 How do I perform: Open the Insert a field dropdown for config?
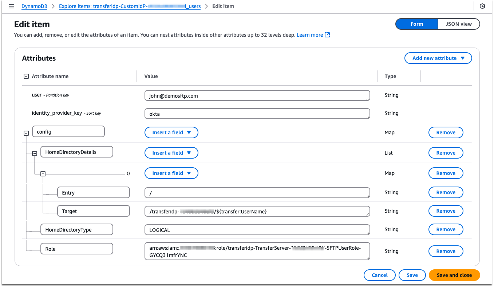(171, 132)
